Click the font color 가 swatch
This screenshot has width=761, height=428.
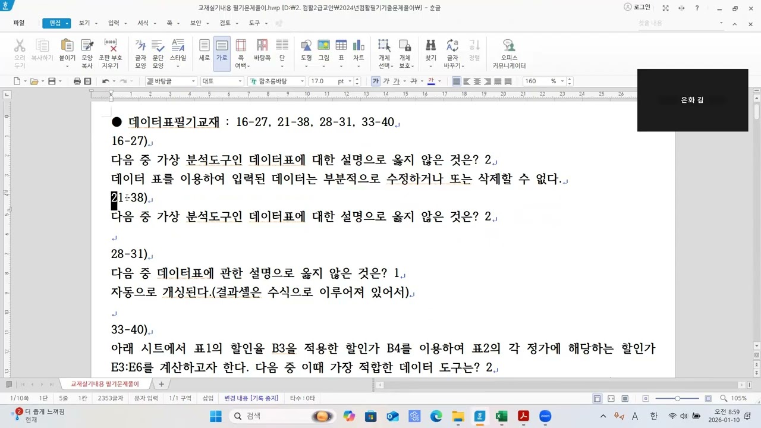431,81
